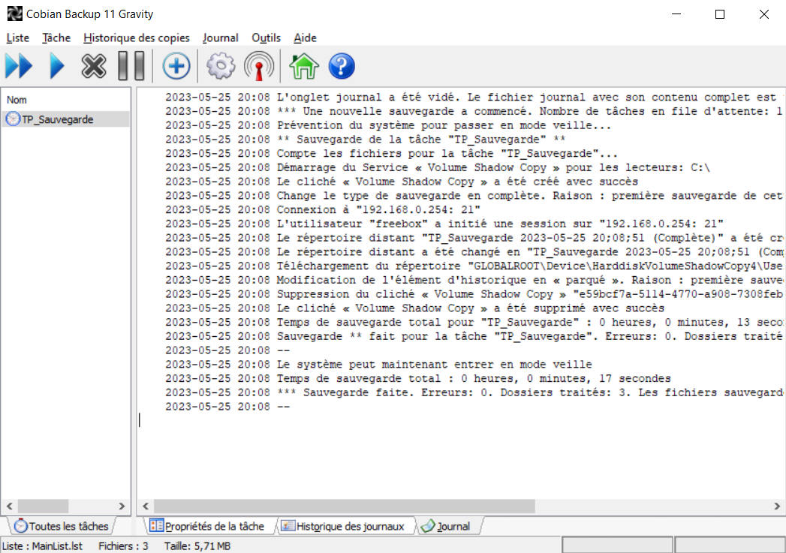The width and height of the screenshot is (786, 553).
Task: Open the Liste menu
Action: click(x=18, y=38)
